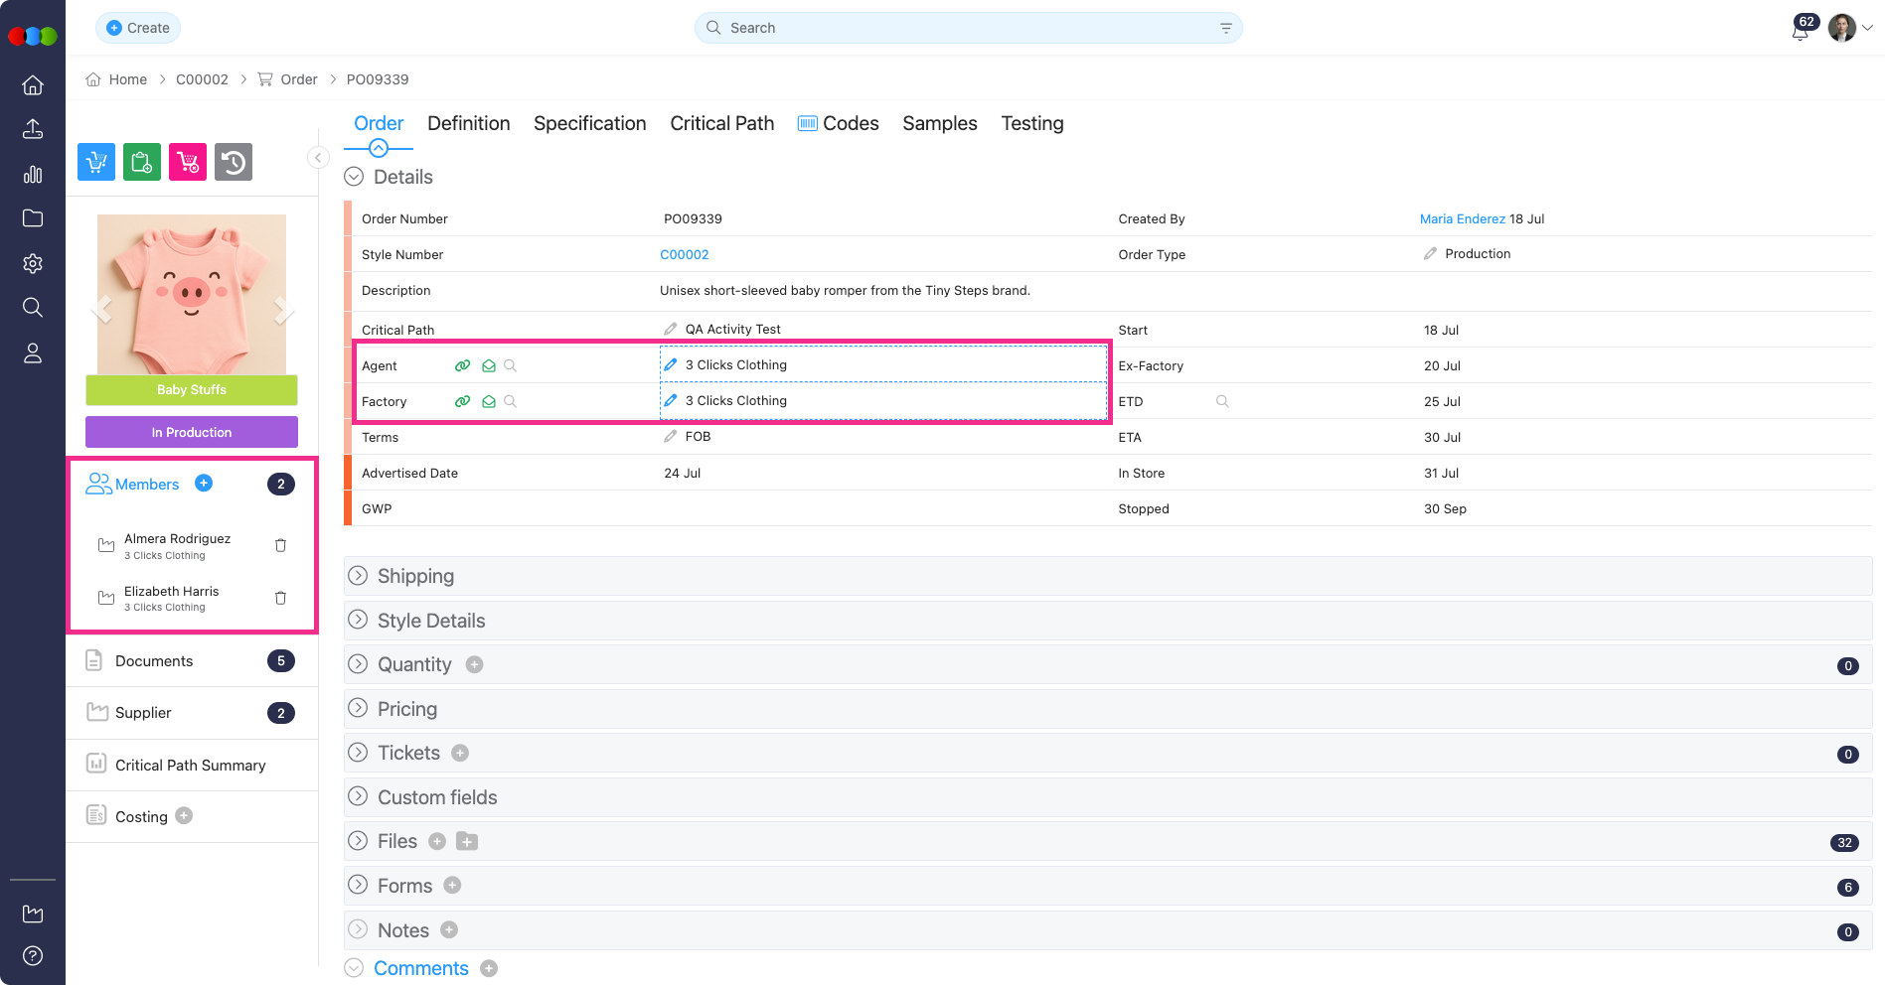Click the Agent row link icon
Image resolution: width=1885 pixels, height=985 pixels.
point(462,365)
